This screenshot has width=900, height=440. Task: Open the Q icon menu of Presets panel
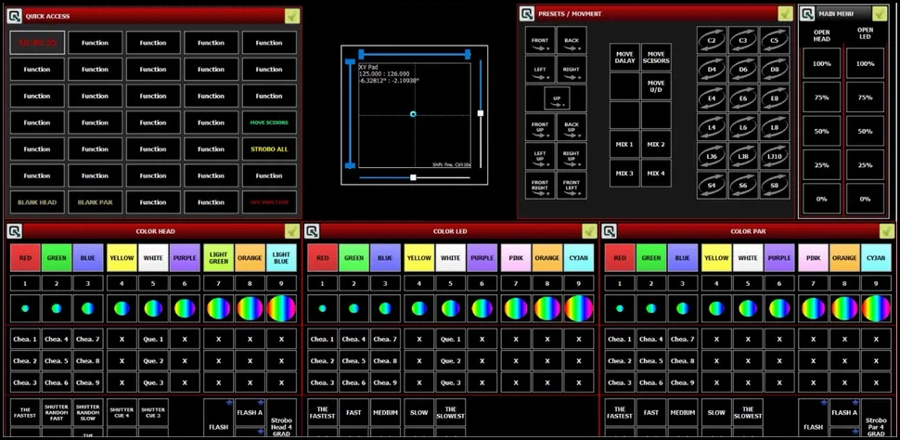(527, 14)
